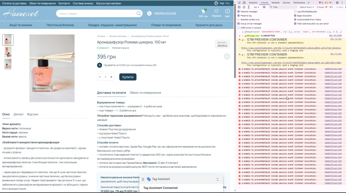Open Обмін та повернення product tab
Image resolution: width=346 pixels, height=193 pixels.
(x=145, y=93)
